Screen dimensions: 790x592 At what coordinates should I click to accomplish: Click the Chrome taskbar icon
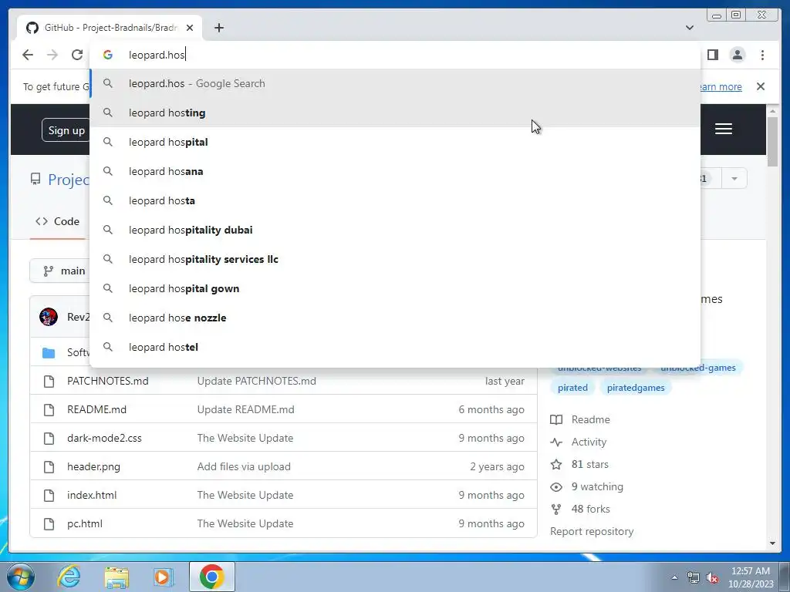211,577
